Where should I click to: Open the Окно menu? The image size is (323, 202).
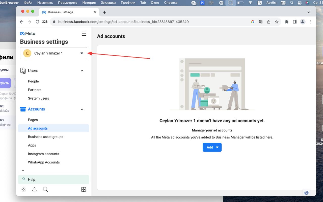point(155,3)
